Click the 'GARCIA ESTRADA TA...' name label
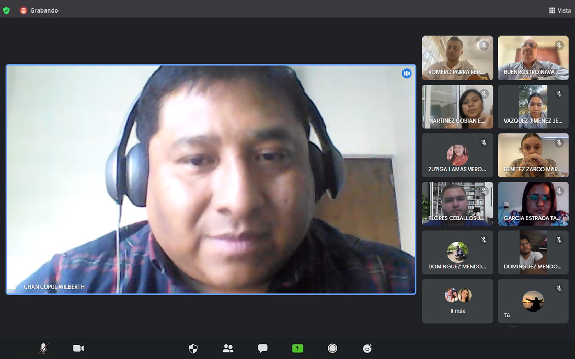Screen dimensions: 575x359 click(x=532, y=218)
